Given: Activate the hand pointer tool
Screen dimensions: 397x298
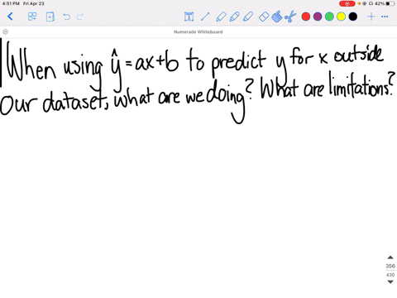Looking at the screenshot, I should point(277,17).
